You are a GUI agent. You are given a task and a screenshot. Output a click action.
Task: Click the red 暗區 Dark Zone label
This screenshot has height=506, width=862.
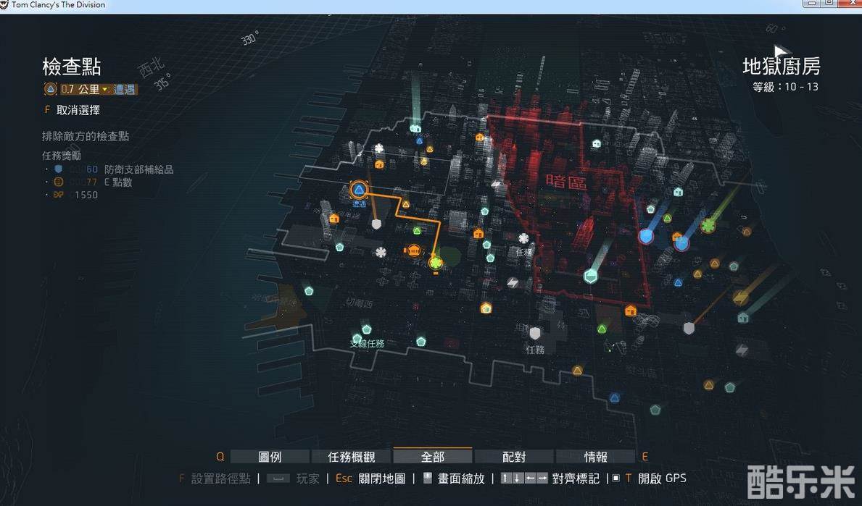(566, 181)
